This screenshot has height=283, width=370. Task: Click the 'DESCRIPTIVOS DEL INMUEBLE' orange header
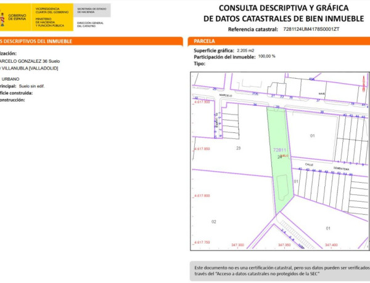(x=91, y=41)
